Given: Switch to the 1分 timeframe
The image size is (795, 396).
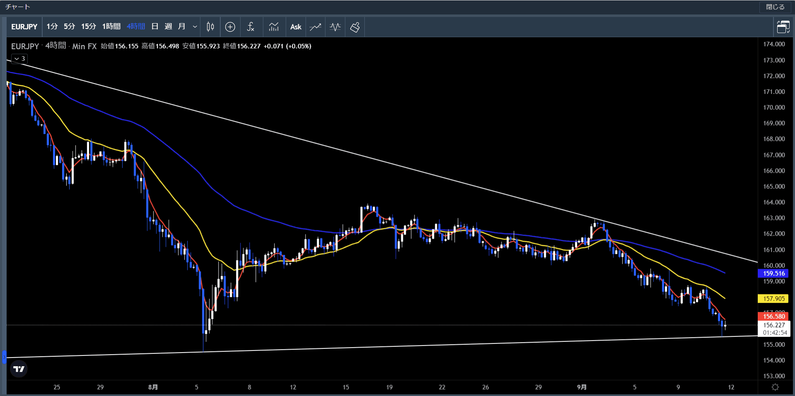Looking at the screenshot, I should pos(52,27).
